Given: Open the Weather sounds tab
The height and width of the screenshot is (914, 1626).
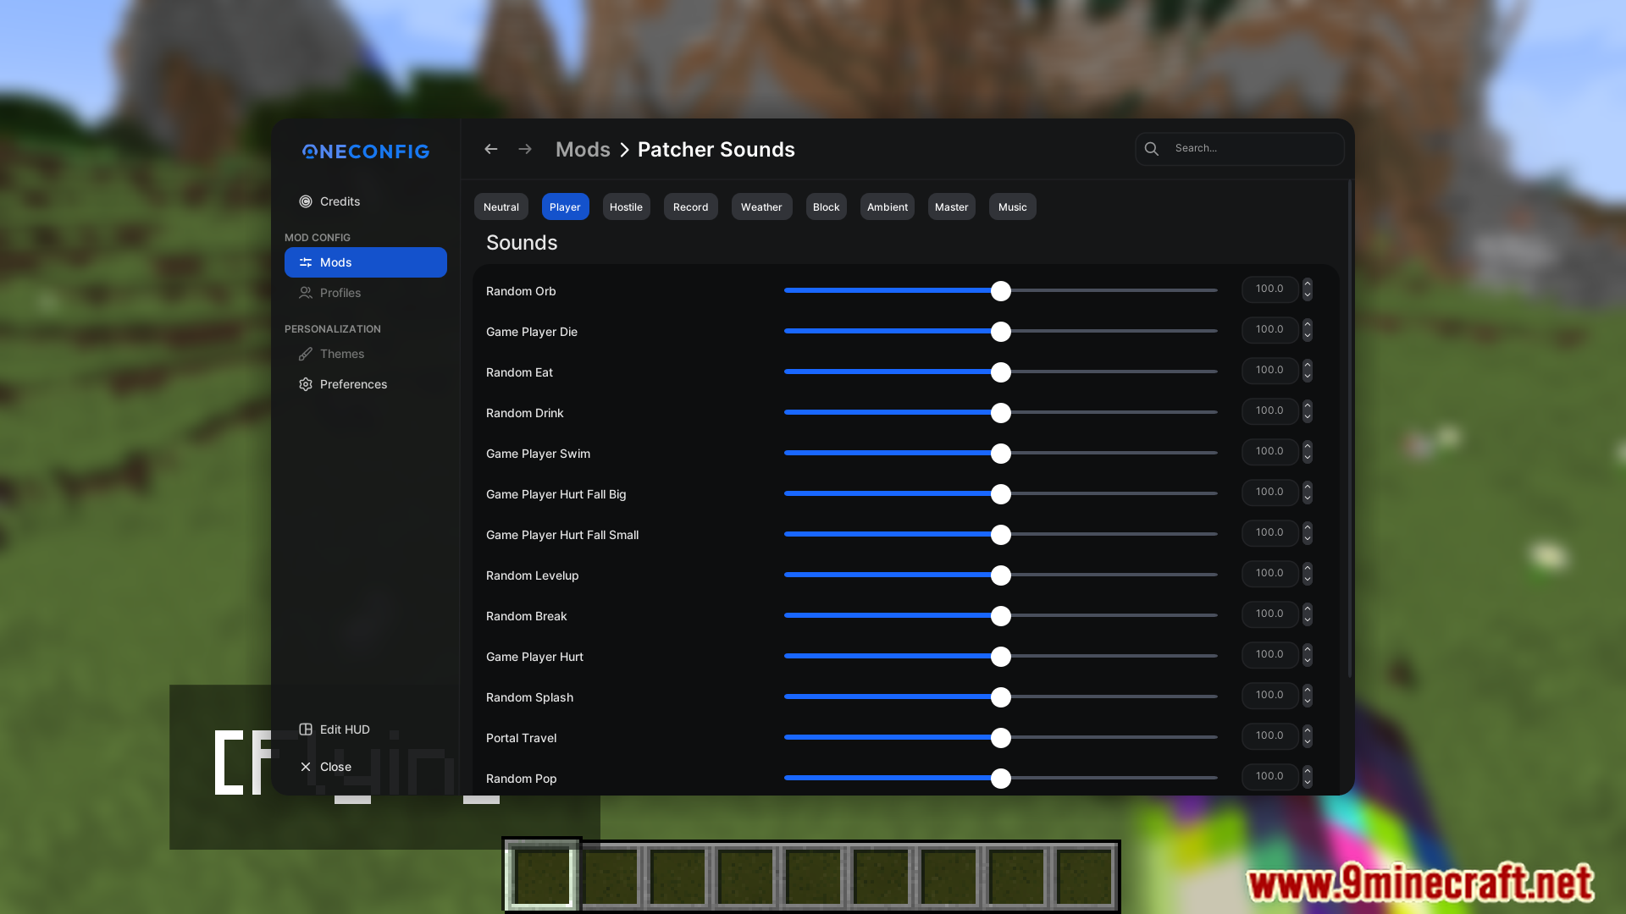Looking at the screenshot, I should pyautogui.click(x=761, y=206).
